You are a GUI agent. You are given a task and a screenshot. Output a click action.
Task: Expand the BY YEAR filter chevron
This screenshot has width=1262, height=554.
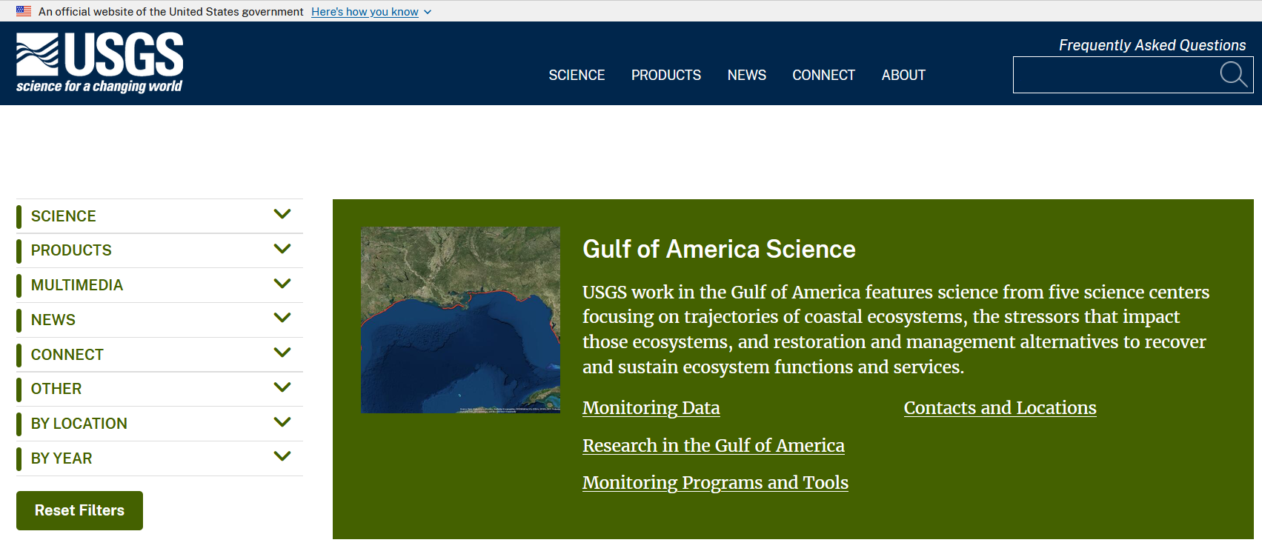tap(282, 456)
